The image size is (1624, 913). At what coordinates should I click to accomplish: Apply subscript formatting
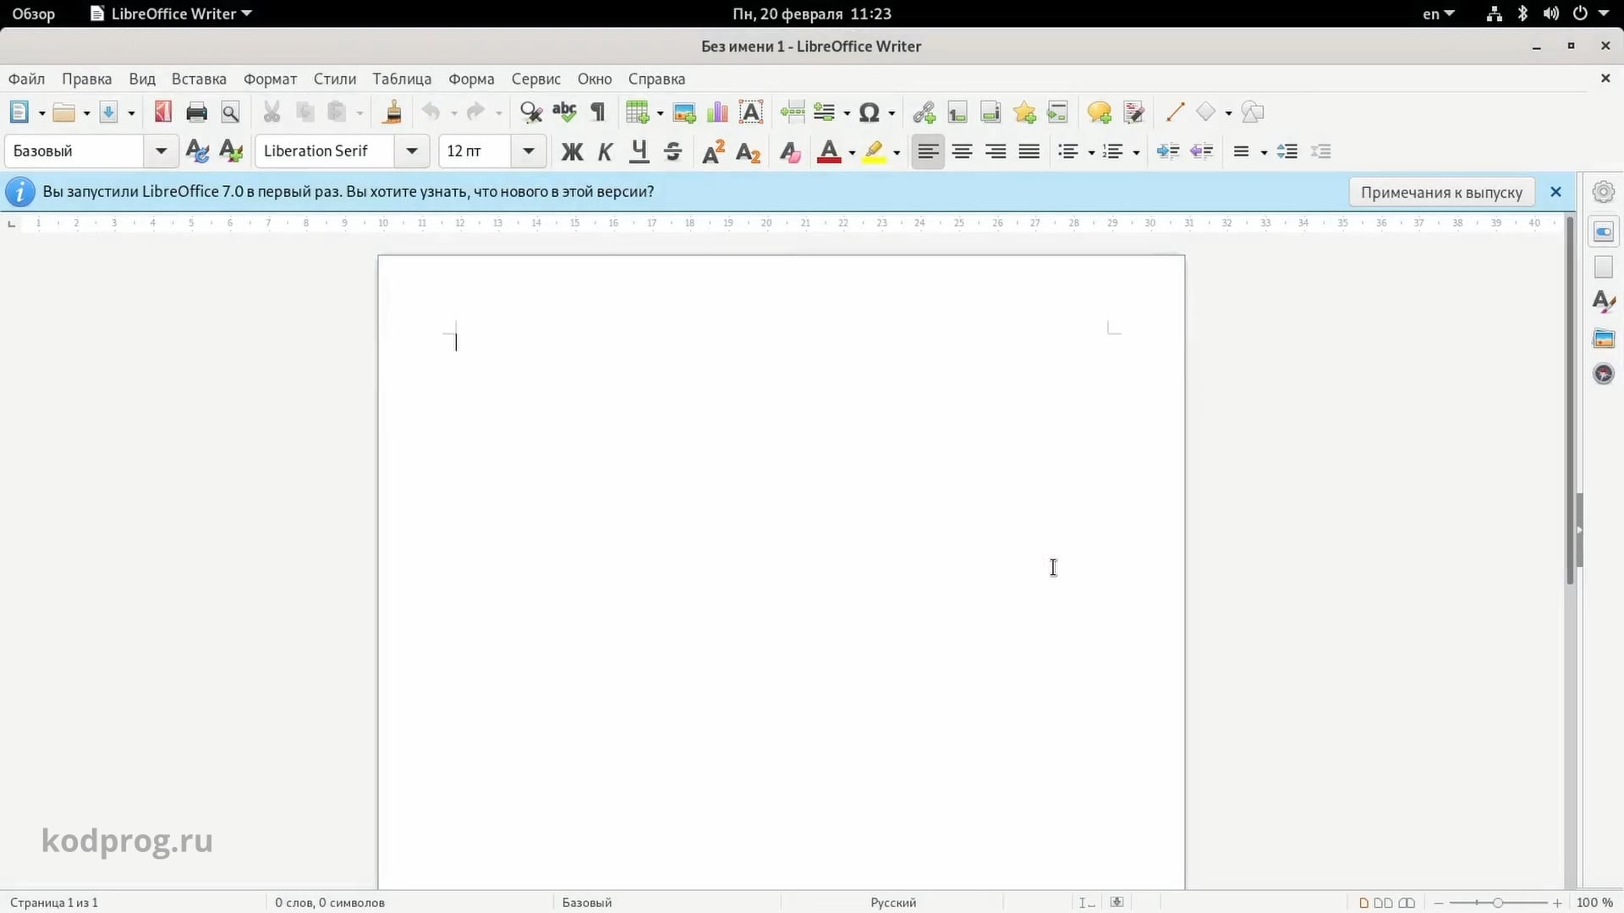[x=749, y=151]
